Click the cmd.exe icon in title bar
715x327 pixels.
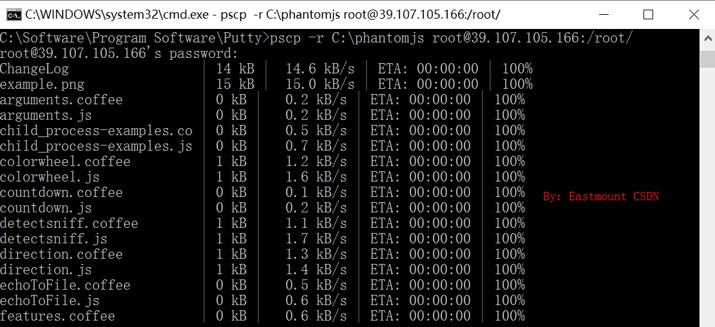[14, 15]
